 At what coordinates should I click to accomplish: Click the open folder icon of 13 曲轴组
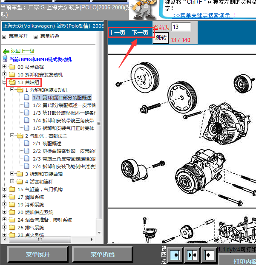[12, 82]
